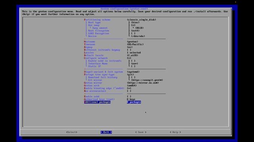Open the Partitioning scheme option

click(x=120, y=20)
